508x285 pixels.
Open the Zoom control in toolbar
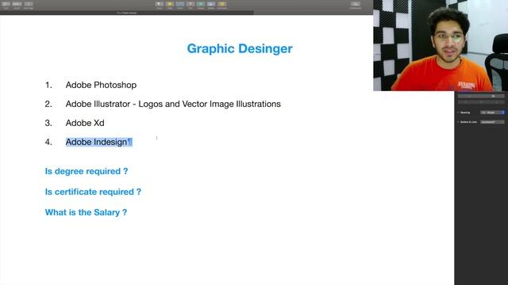(17, 4)
